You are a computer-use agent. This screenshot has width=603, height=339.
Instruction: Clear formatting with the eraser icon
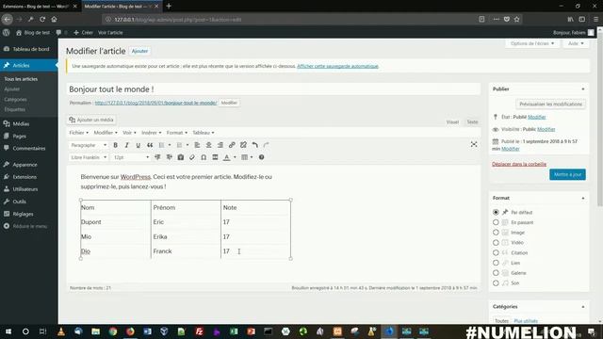pos(192,157)
